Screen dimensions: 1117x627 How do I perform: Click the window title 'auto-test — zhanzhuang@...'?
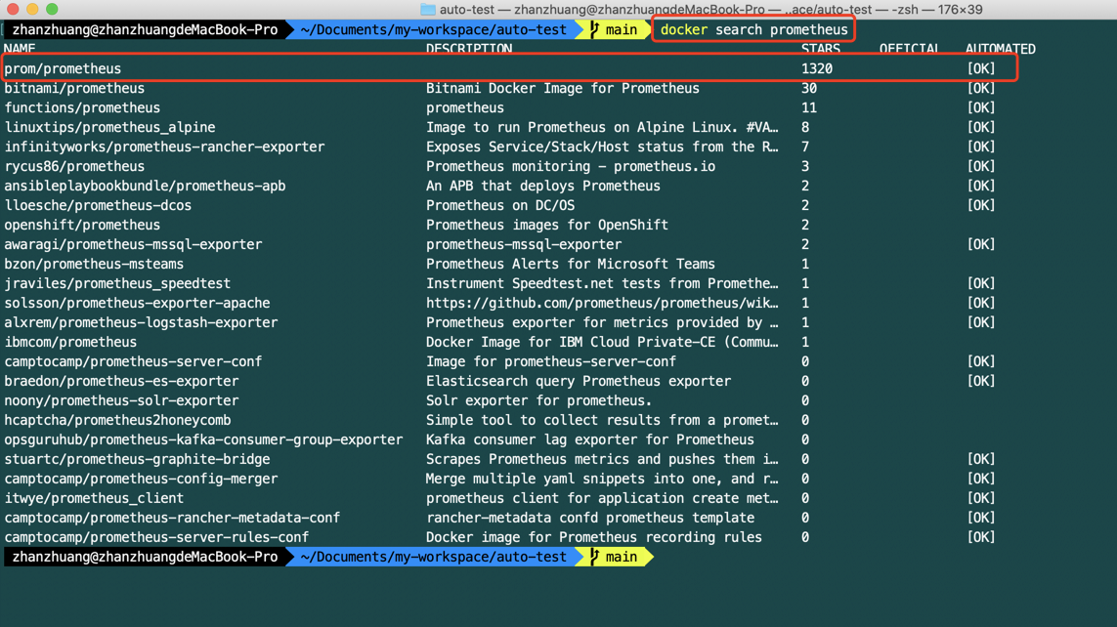(x=710, y=9)
